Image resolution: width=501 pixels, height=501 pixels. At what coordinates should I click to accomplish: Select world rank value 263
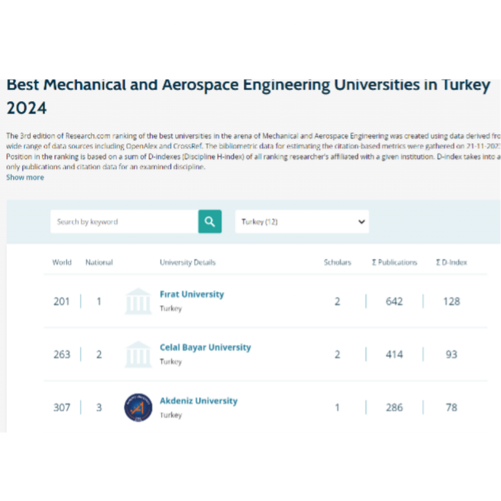point(62,354)
